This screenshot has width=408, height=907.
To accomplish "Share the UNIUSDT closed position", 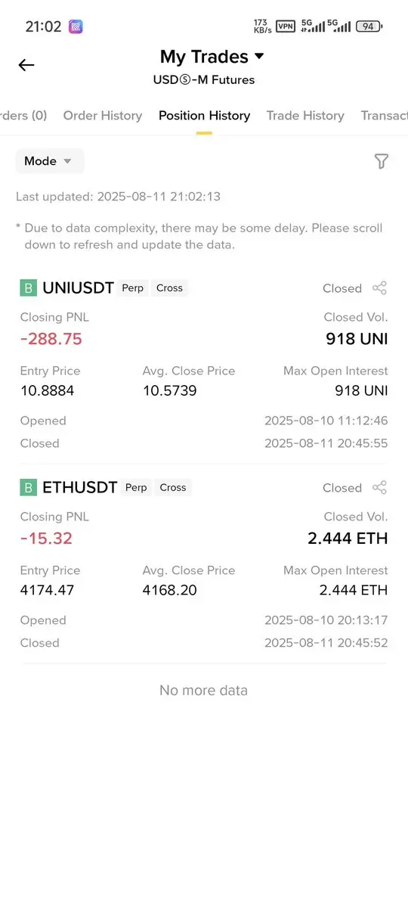I will pos(380,288).
